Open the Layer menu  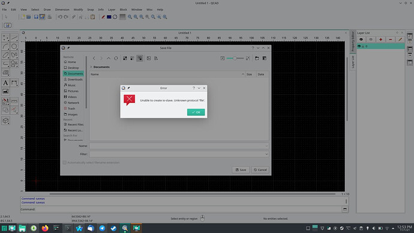(112, 10)
